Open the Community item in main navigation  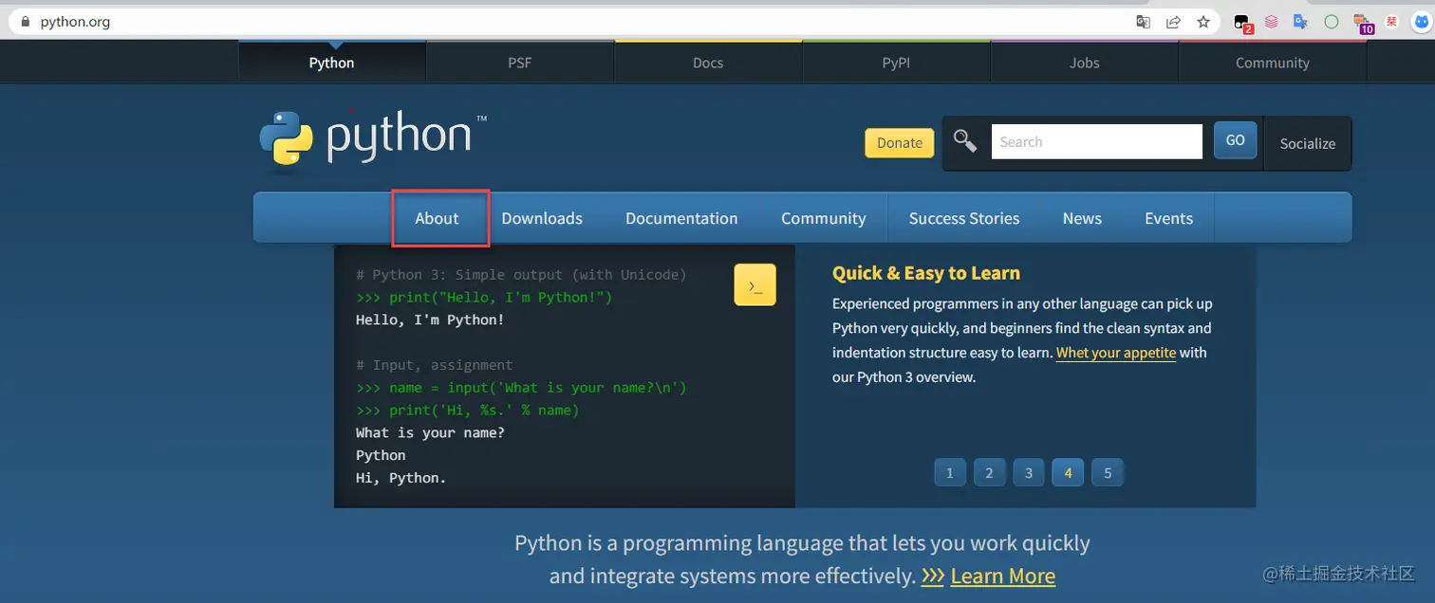tap(824, 218)
